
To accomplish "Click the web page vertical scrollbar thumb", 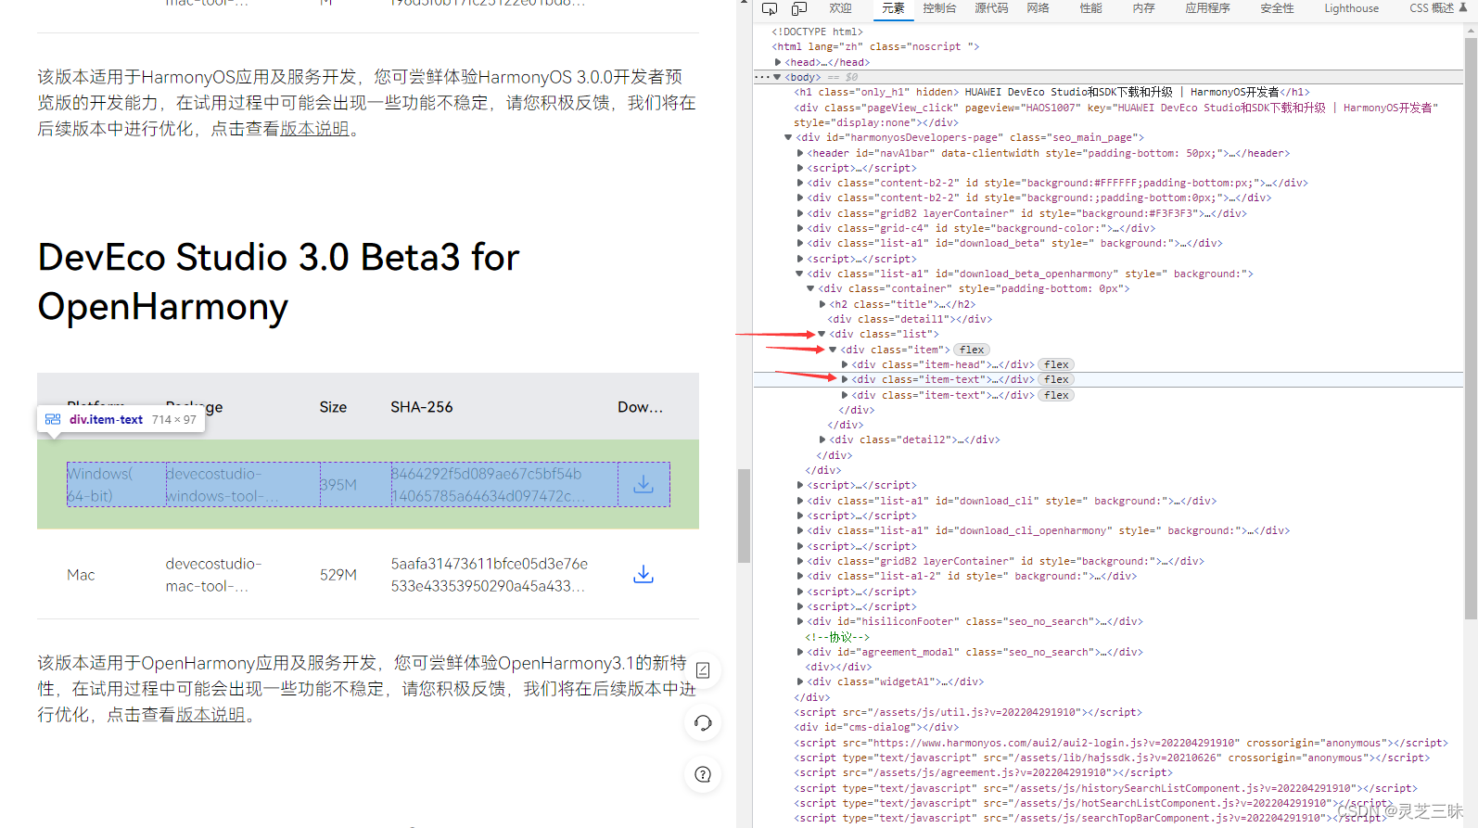I will click(744, 516).
